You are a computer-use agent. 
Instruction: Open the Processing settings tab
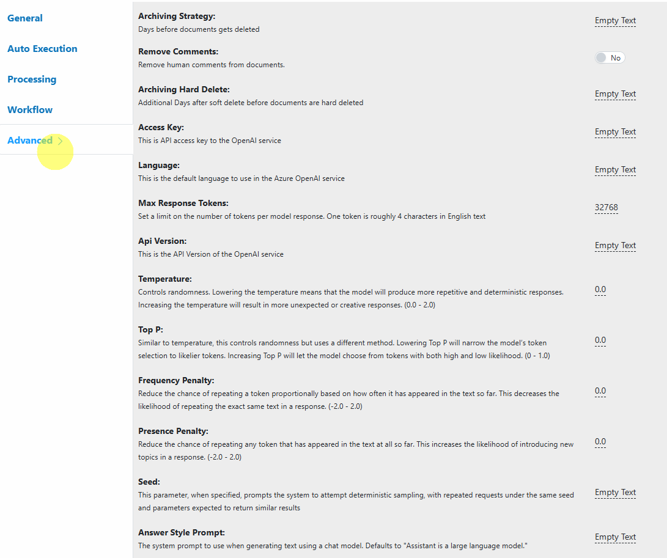point(32,79)
